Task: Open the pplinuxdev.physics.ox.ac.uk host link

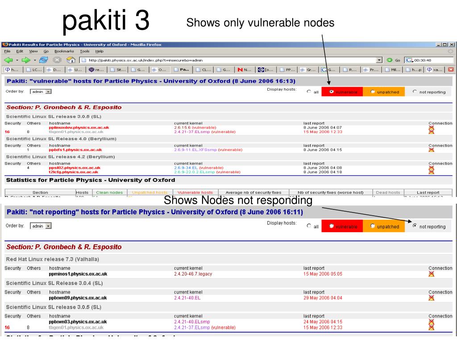Action: click(79, 127)
